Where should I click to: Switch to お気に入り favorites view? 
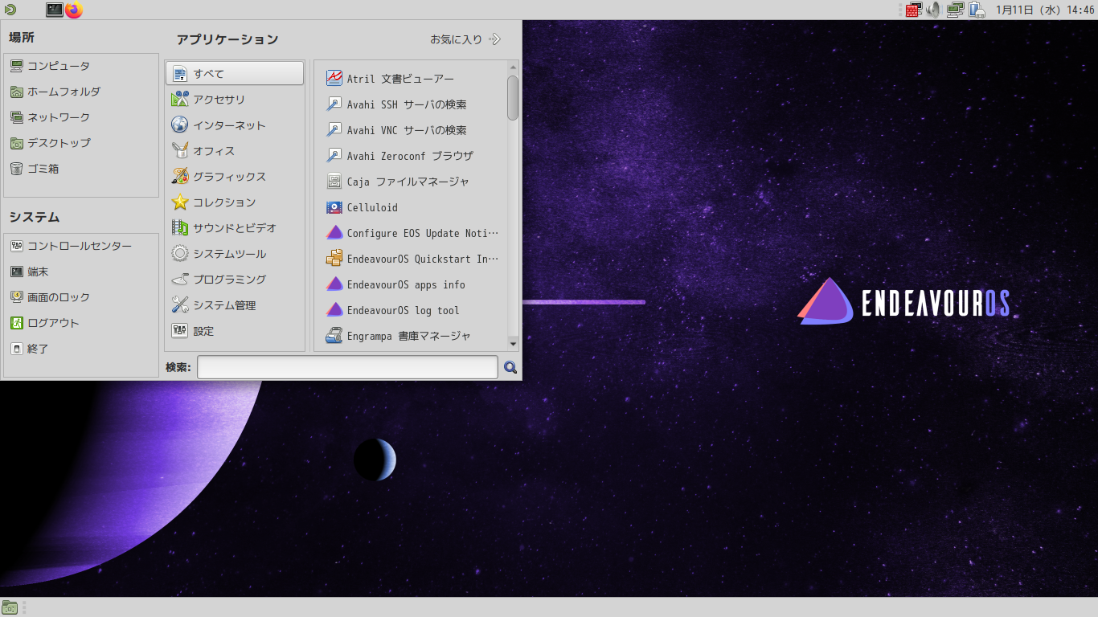465,39
